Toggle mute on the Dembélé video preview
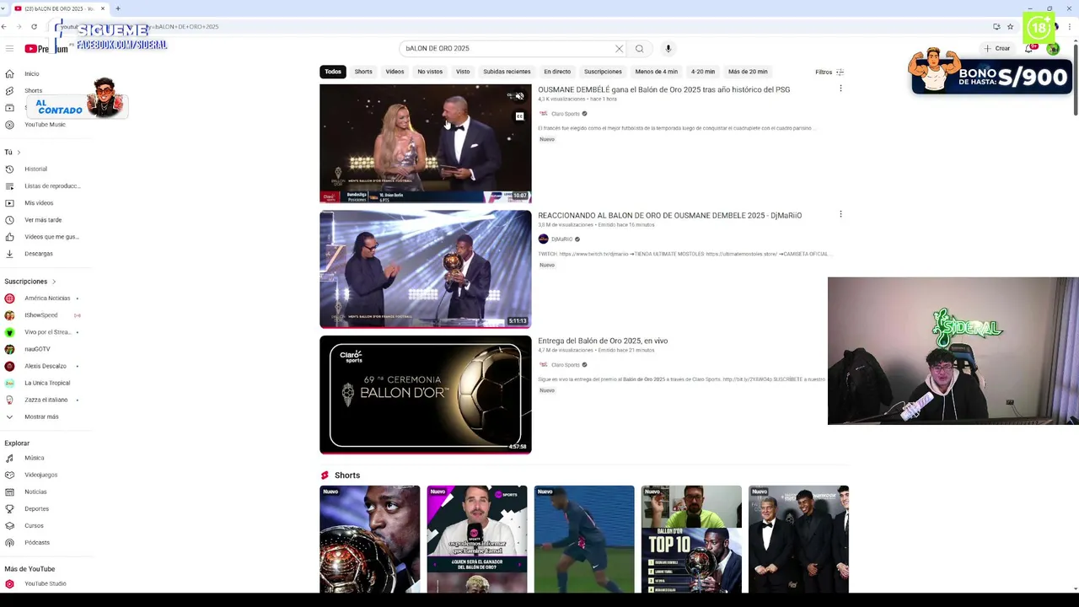This screenshot has width=1079, height=607. [x=519, y=97]
